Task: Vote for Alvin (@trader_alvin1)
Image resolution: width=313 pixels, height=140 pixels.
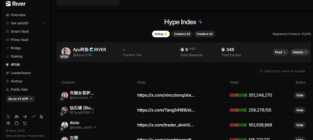Action: pyautogui.click(x=300, y=125)
